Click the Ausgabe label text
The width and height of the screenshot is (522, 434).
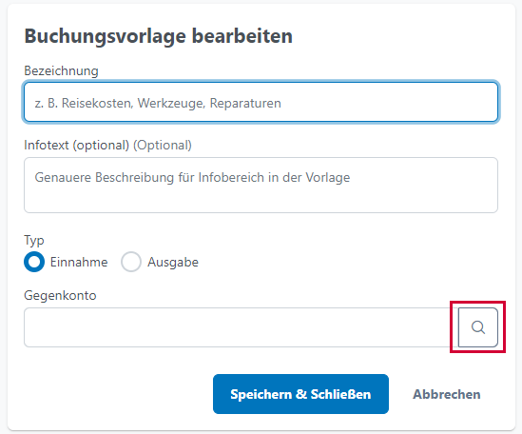[x=173, y=263]
